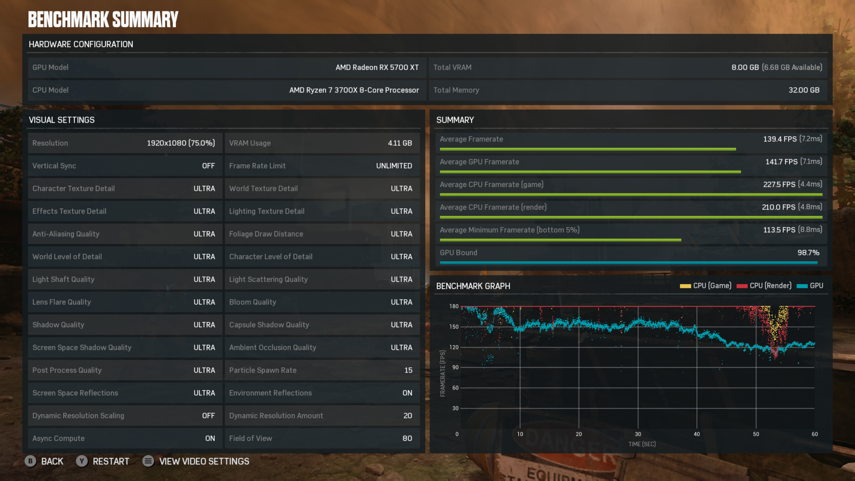
Task: Click the Y button icon for Restart
Action: tap(82, 461)
